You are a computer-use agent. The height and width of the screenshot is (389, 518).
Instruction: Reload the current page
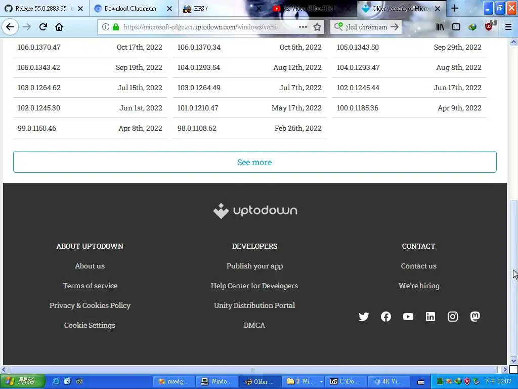[x=43, y=27]
